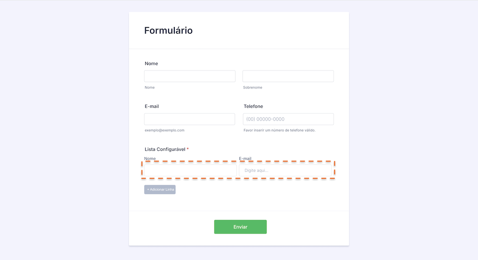This screenshot has height=260, width=478.
Task: Click the Lista Configurável label
Action: [165, 149]
